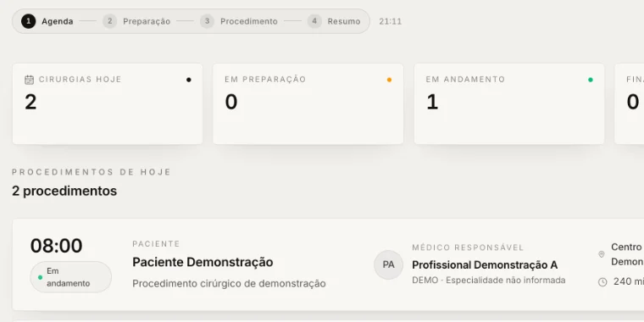Open the Em Preparação card
The image size is (644, 322).
(308, 103)
